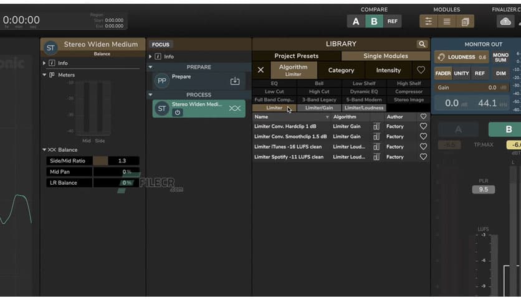This screenshot has height=301, width=521.
Task: Enable the FADER monitor mode
Action: click(x=443, y=73)
